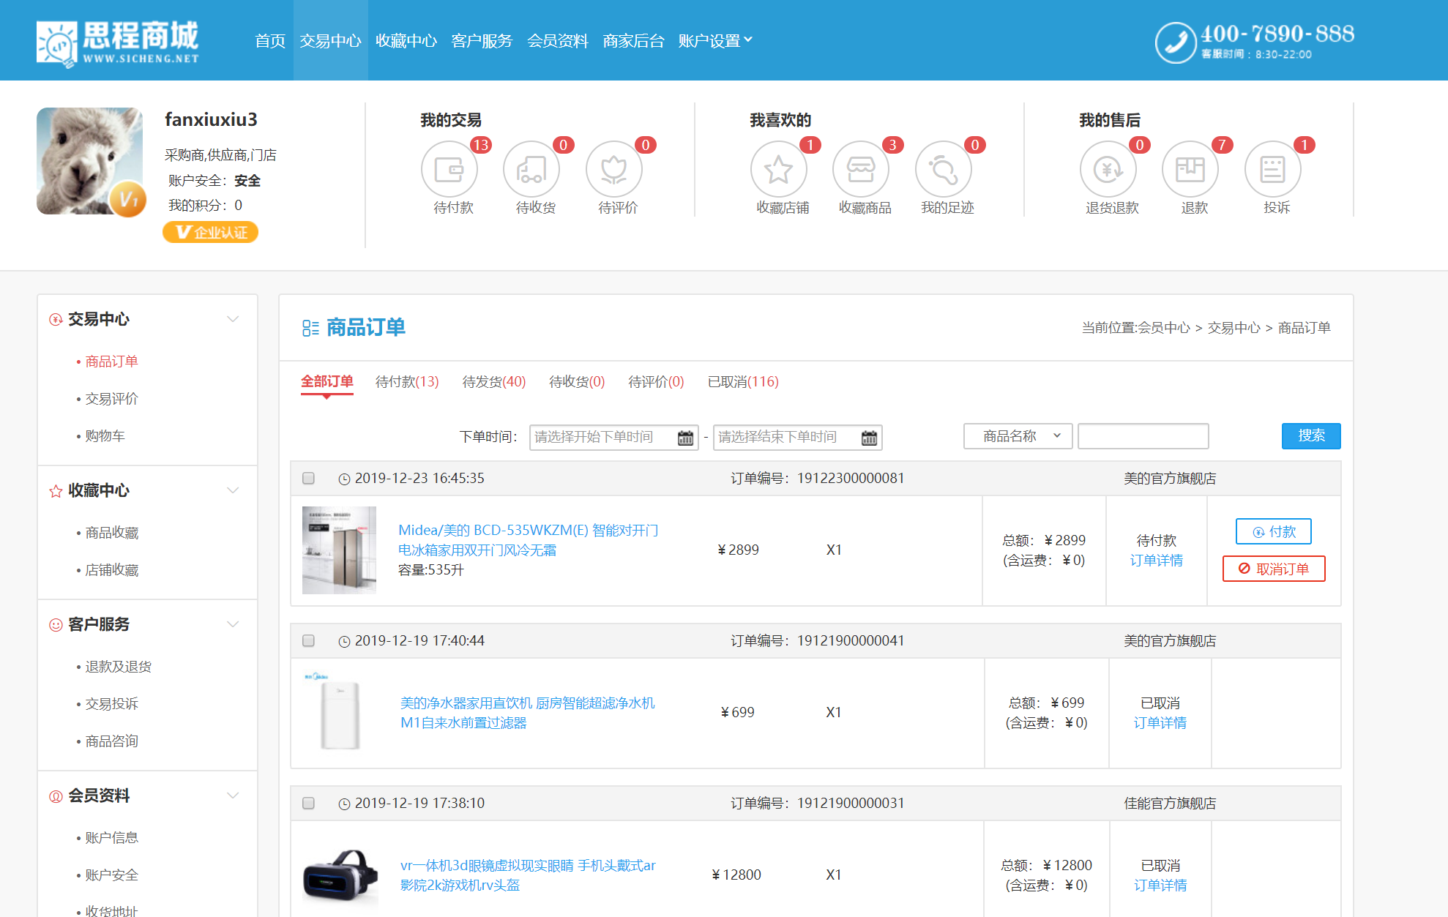Switch to the 待发货(40) tab
This screenshot has width=1448, height=917.
pyautogui.click(x=494, y=381)
